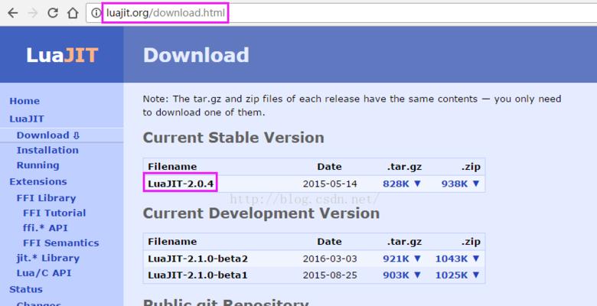Open the LuaJIT logo in the header
Image resolution: width=597 pixels, height=306 pixels.
coord(62,55)
